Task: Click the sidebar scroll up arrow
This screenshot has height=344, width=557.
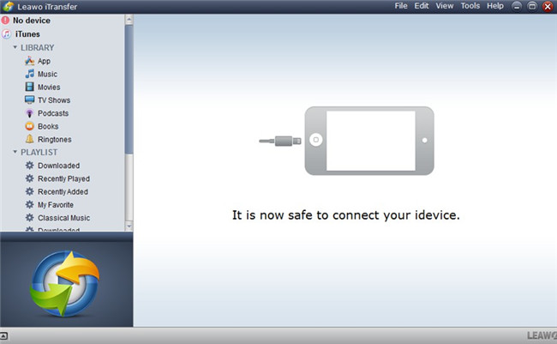Action: 129,20
